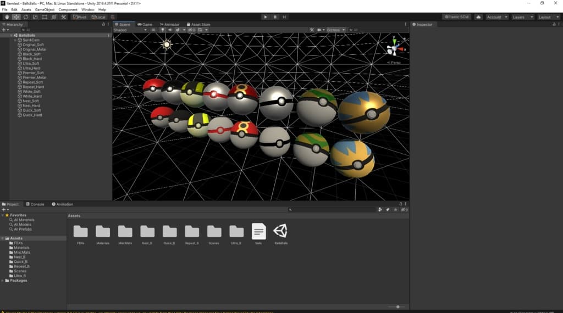
Task: Toggle scene lighting with the lightbulb icon
Action: (x=163, y=30)
